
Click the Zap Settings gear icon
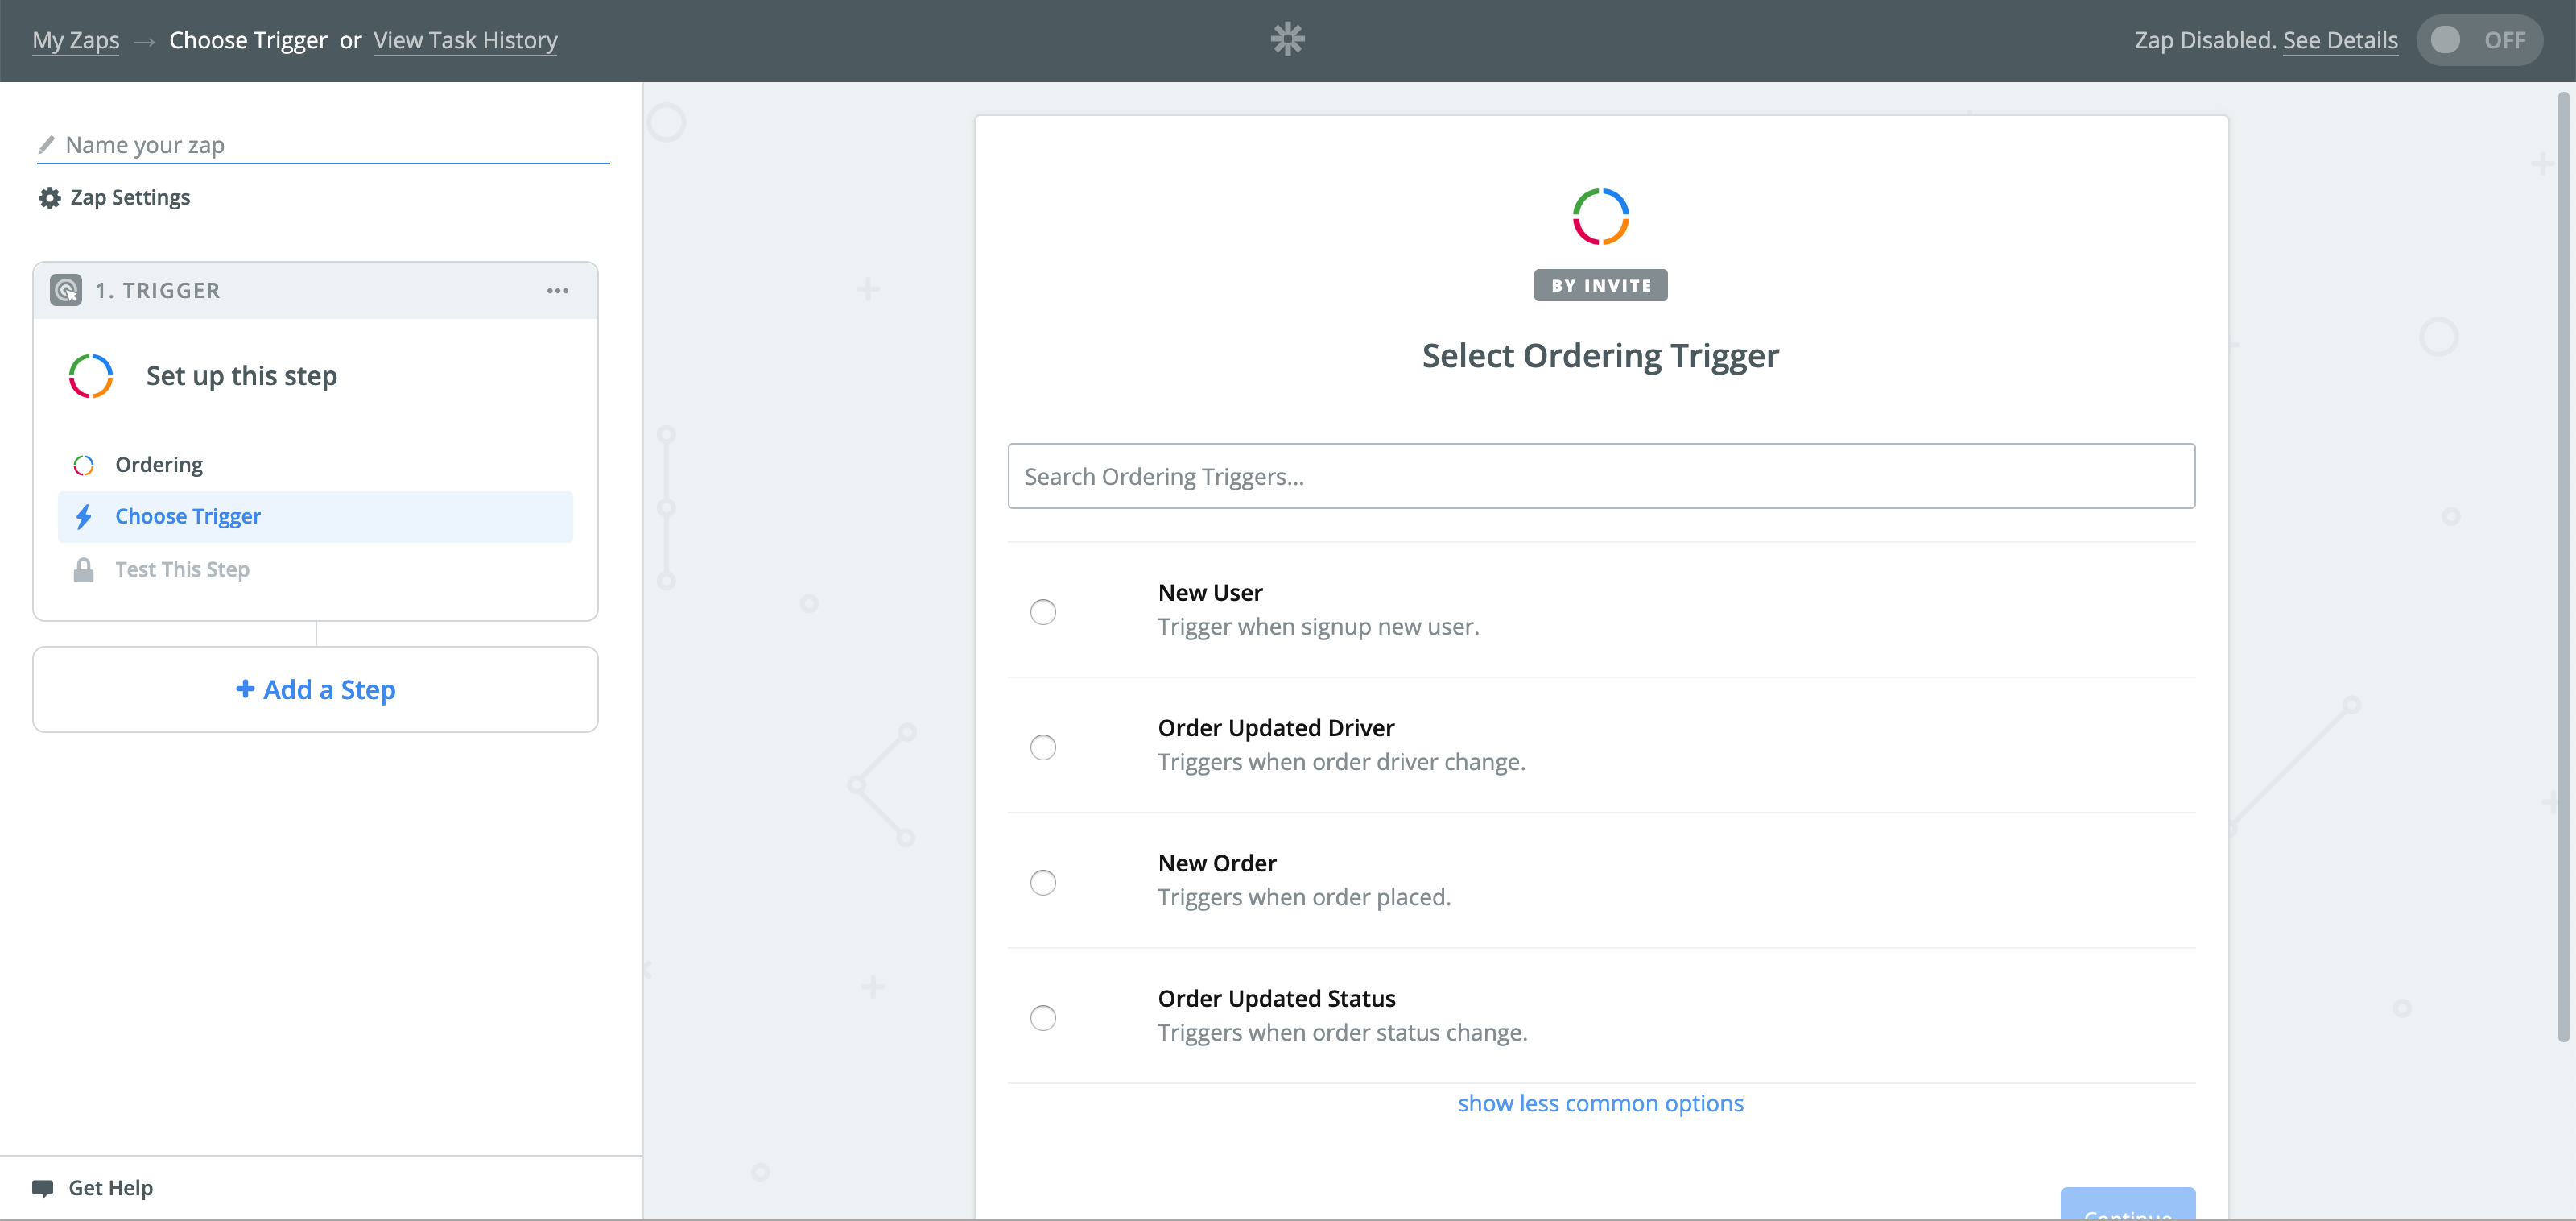(49, 198)
